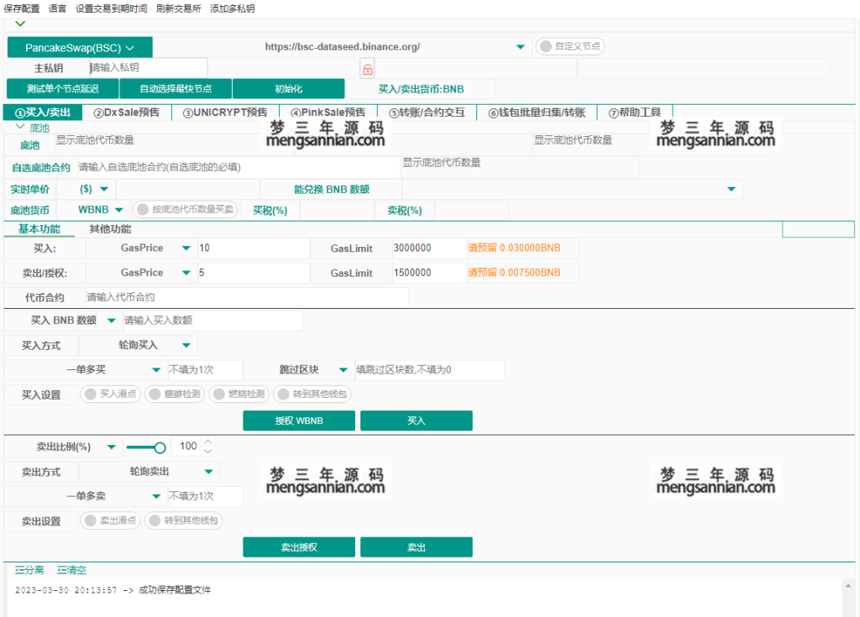
Task: Open the 保存配置 menu
Action: 22,8
